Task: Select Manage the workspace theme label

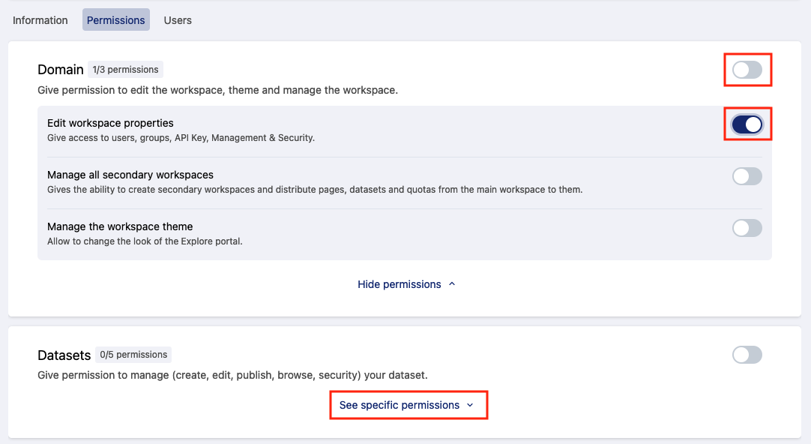Action: (120, 226)
